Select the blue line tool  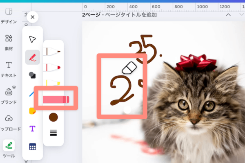click(32, 94)
